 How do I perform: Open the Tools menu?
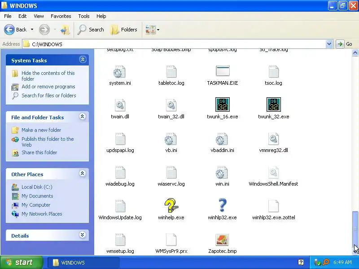tap(84, 16)
